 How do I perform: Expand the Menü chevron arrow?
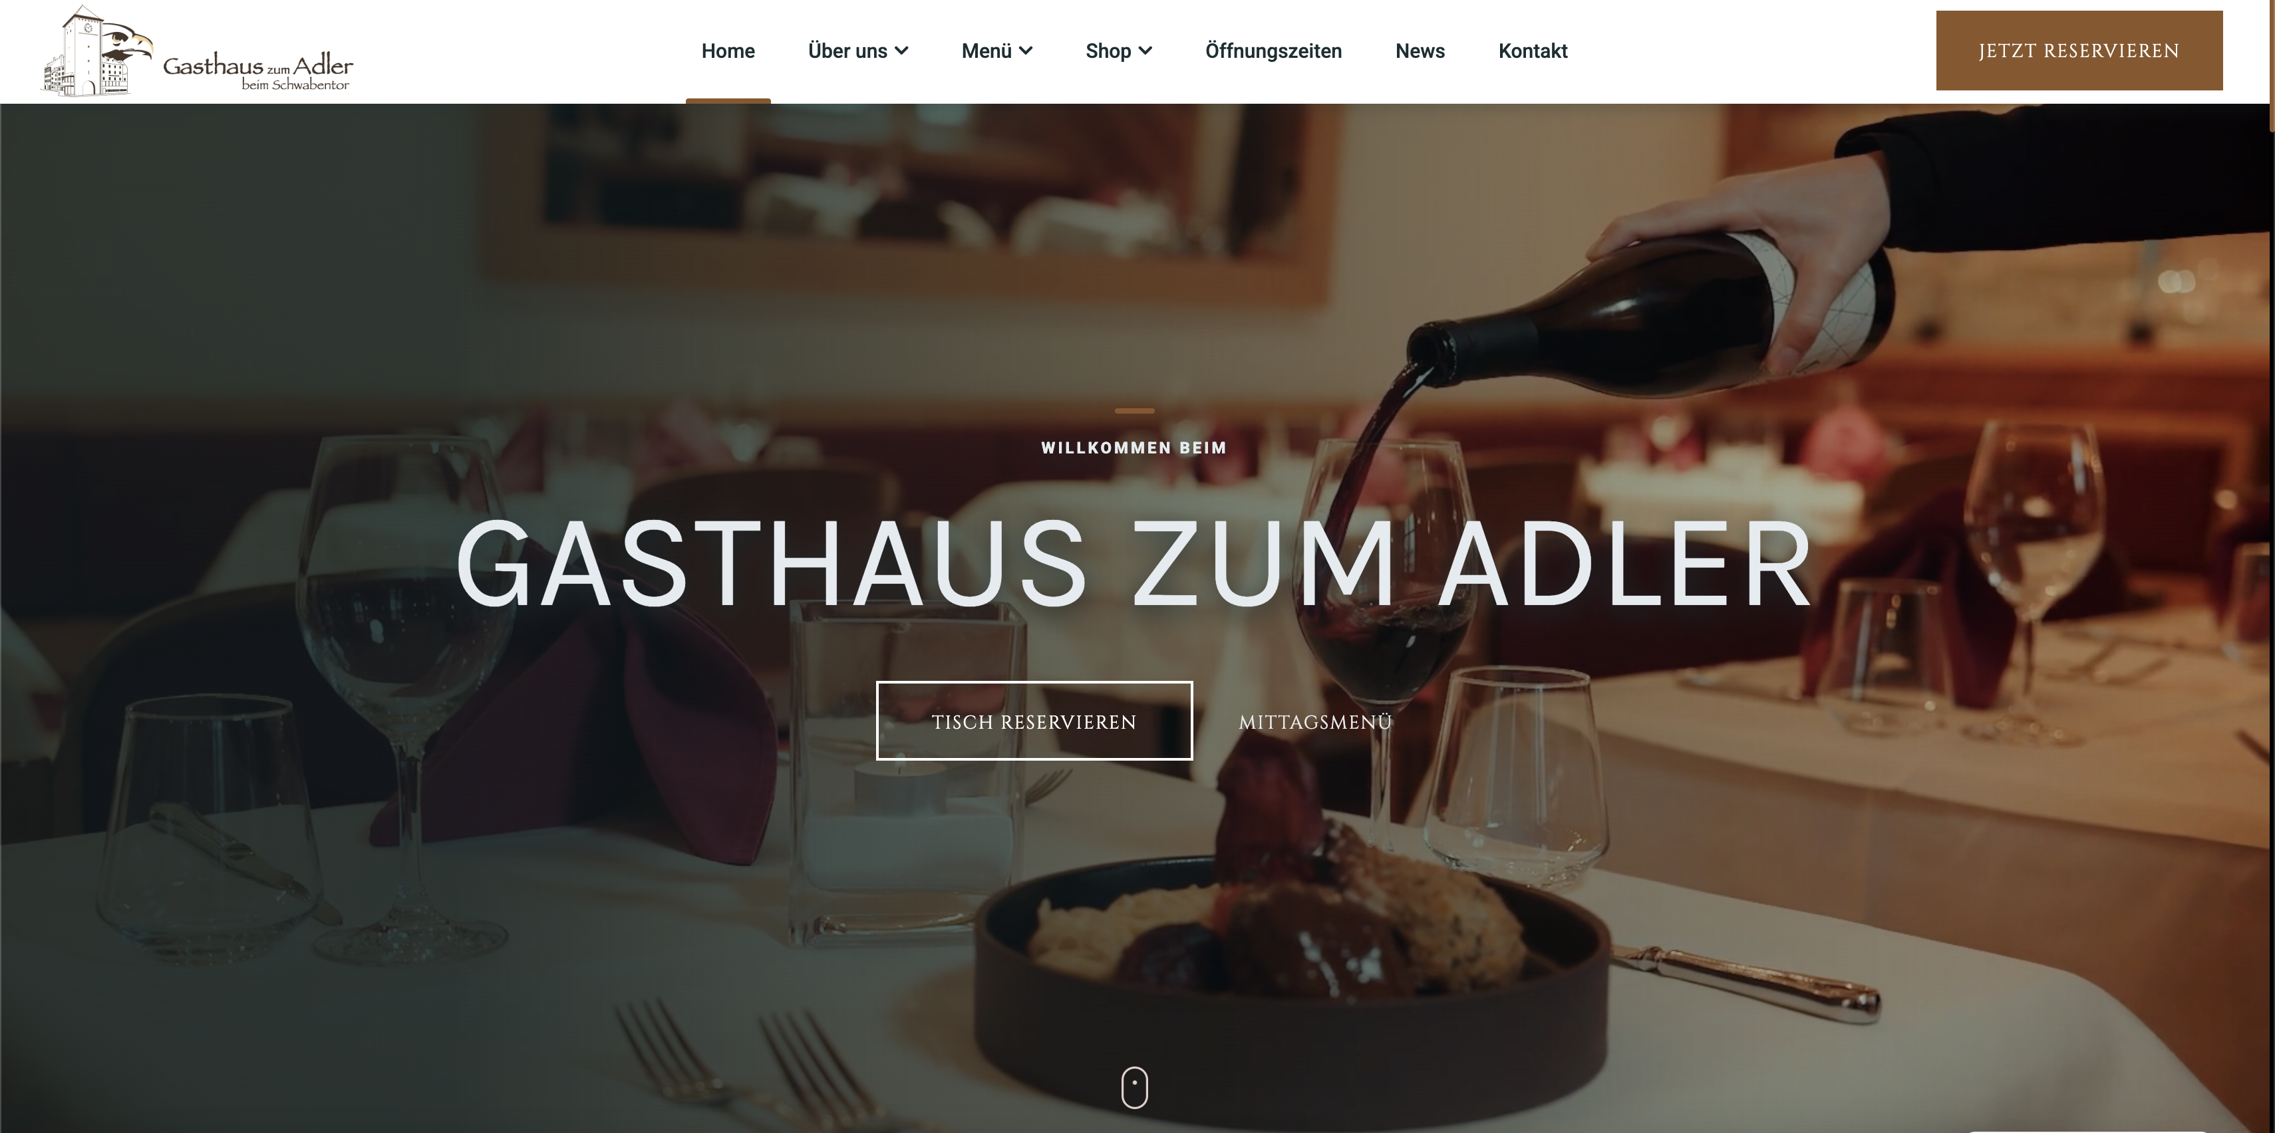pos(1026,51)
